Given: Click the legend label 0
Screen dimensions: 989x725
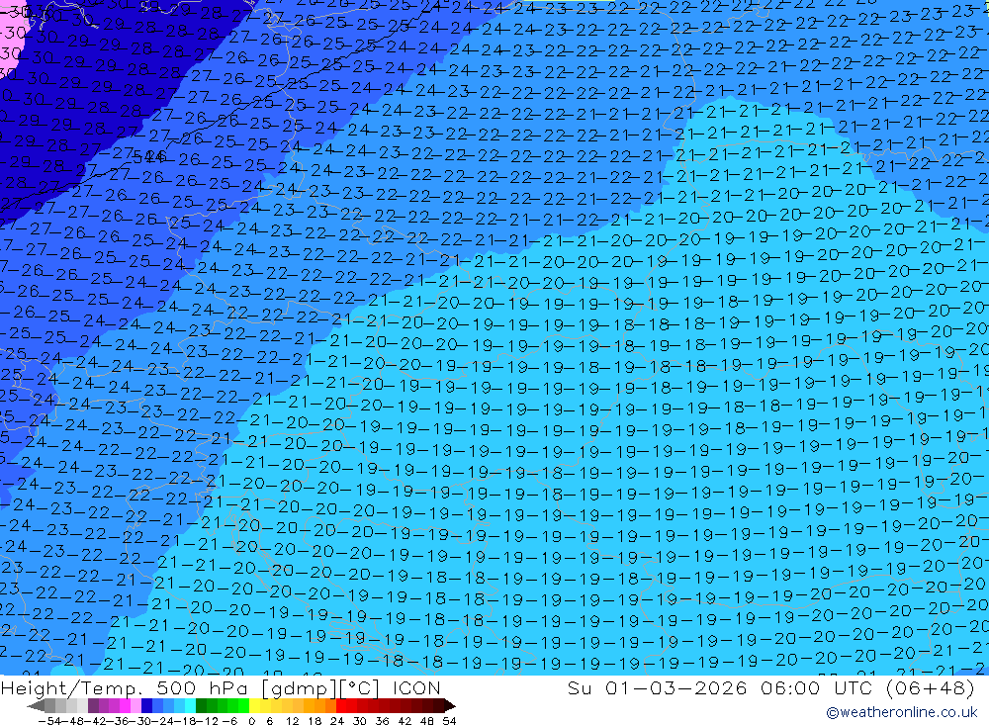Looking at the screenshot, I should click(251, 721).
